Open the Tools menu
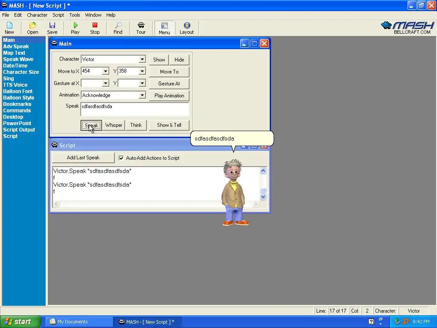 click(74, 15)
